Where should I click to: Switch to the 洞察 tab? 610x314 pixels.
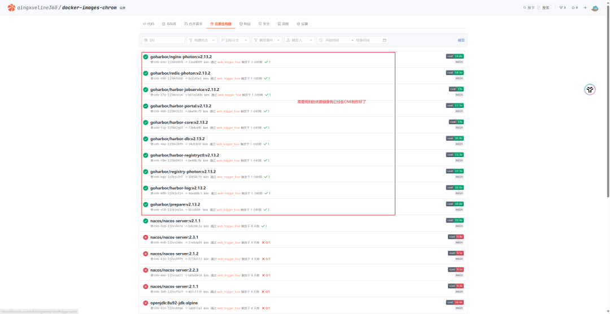283,24
